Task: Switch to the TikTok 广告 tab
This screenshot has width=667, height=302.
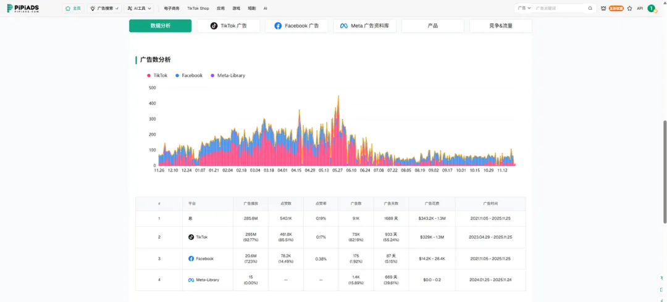Action: click(x=229, y=26)
